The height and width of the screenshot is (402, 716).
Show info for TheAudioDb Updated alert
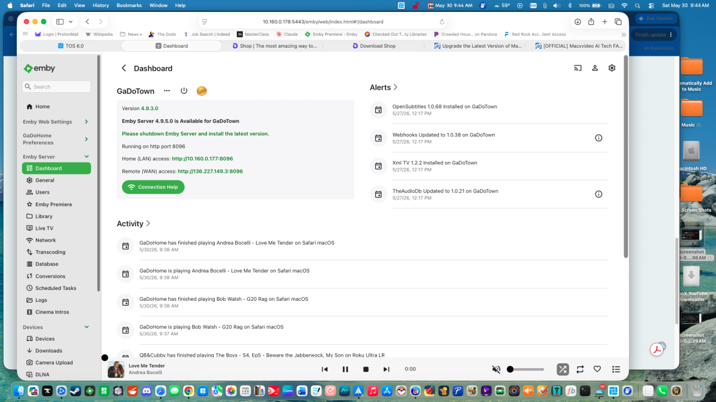click(x=598, y=194)
